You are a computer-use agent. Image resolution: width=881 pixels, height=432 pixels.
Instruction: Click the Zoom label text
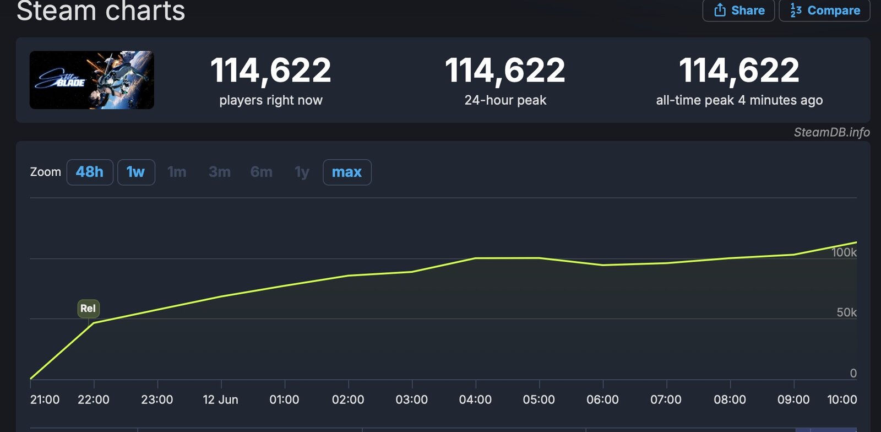[x=46, y=172]
